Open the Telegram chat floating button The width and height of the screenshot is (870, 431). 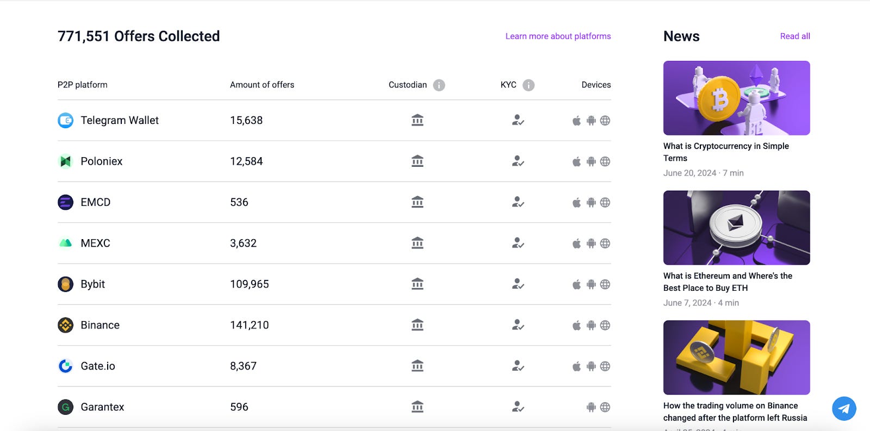tap(844, 408)
